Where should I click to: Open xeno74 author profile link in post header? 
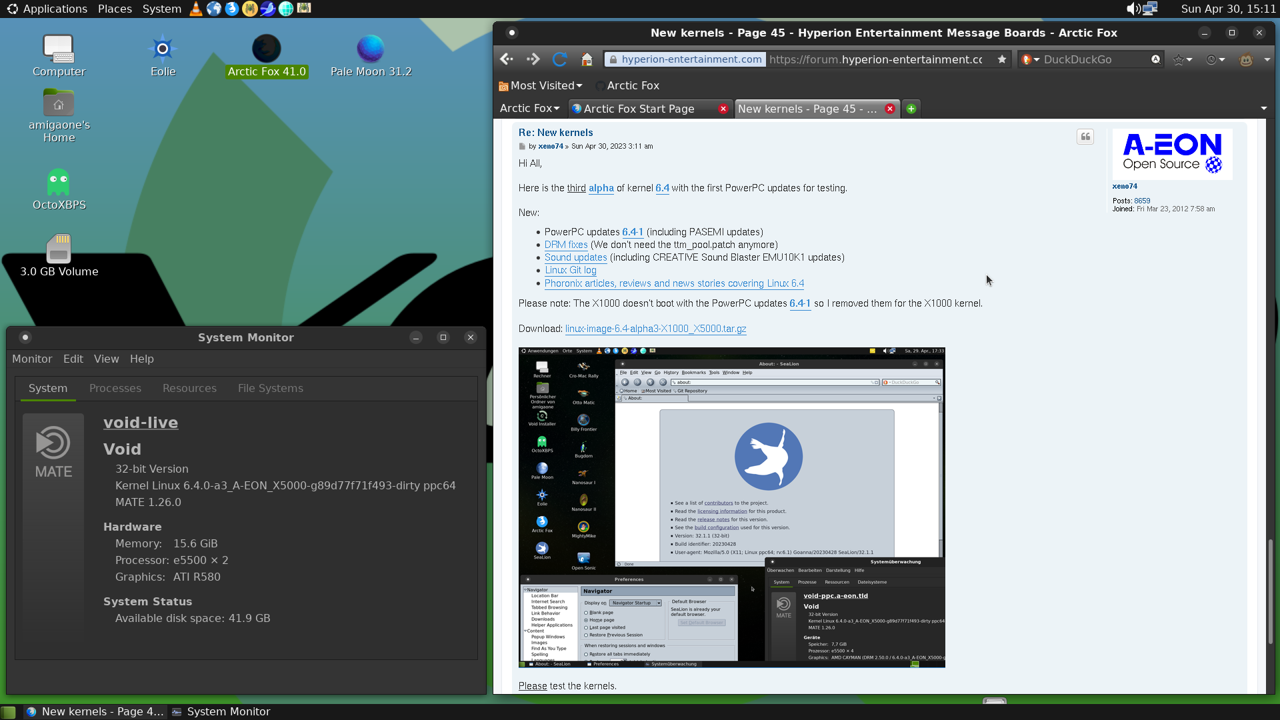551,146
